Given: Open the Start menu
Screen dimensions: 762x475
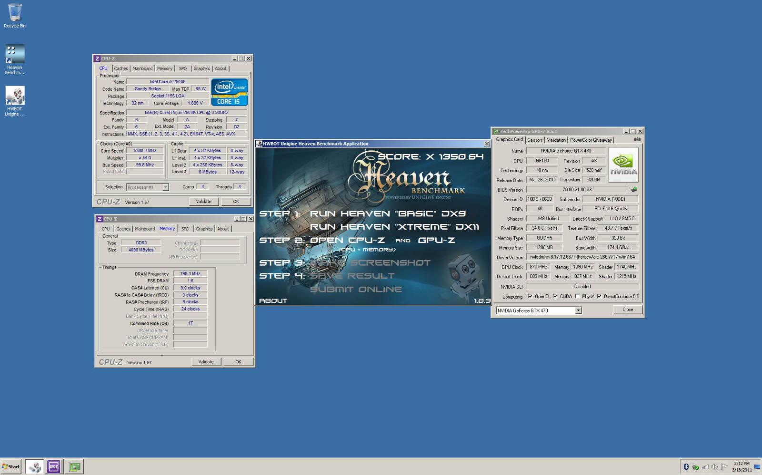Looking at the screenshot, I should click(11, 466).
